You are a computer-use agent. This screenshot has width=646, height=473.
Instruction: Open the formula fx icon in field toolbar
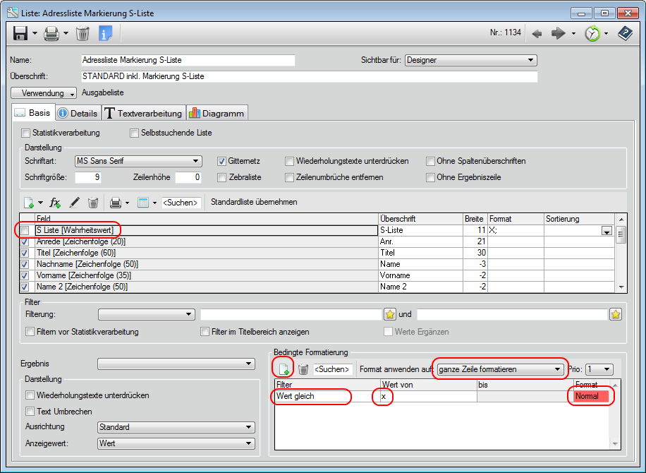56,203
